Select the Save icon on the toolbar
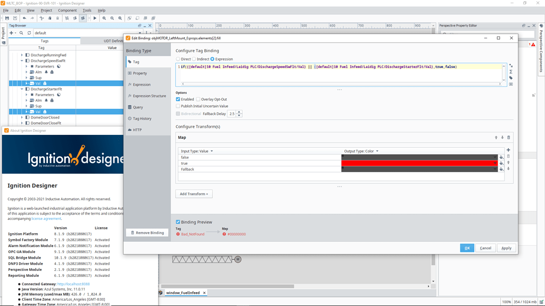The image size is (545, 306). (x=7, y=18)
